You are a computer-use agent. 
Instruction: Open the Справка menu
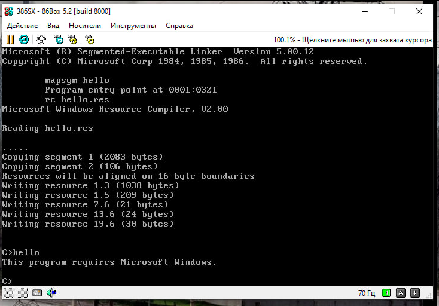[x=179, y=26]
